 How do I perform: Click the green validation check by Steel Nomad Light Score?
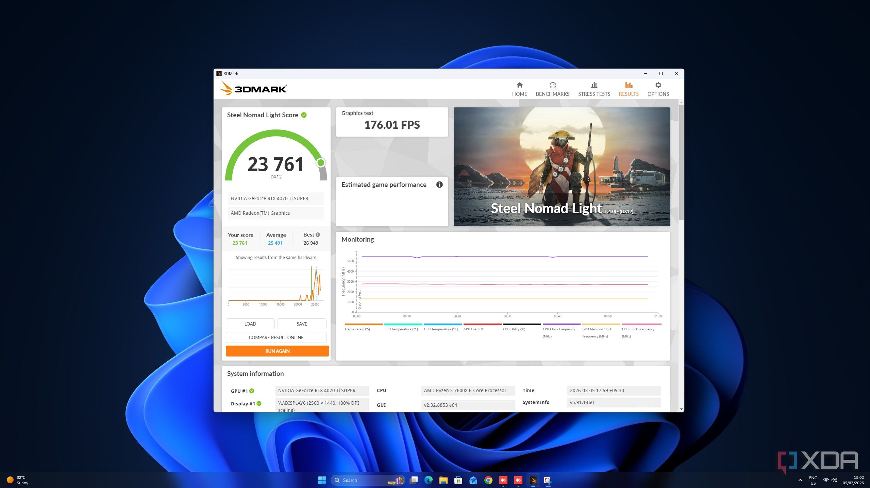point(304,115)
